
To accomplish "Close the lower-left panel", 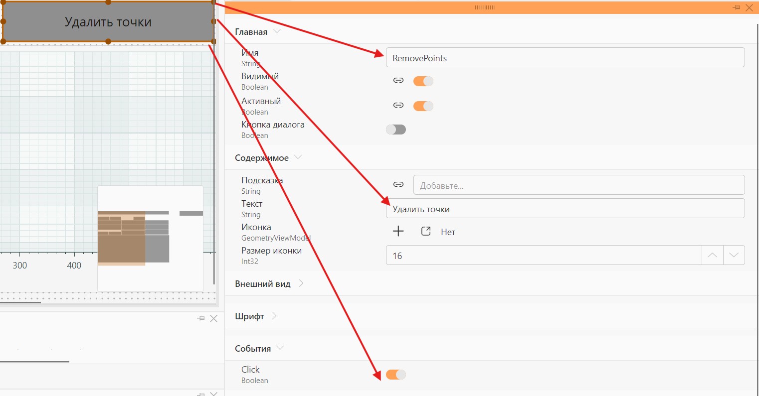I will [213, 318].
